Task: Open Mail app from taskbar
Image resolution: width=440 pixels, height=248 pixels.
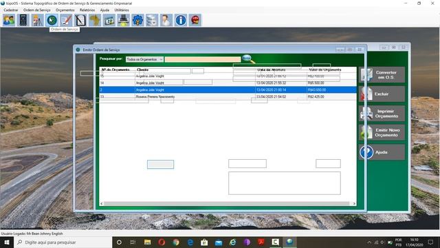Action: click(x=219, y=242)
